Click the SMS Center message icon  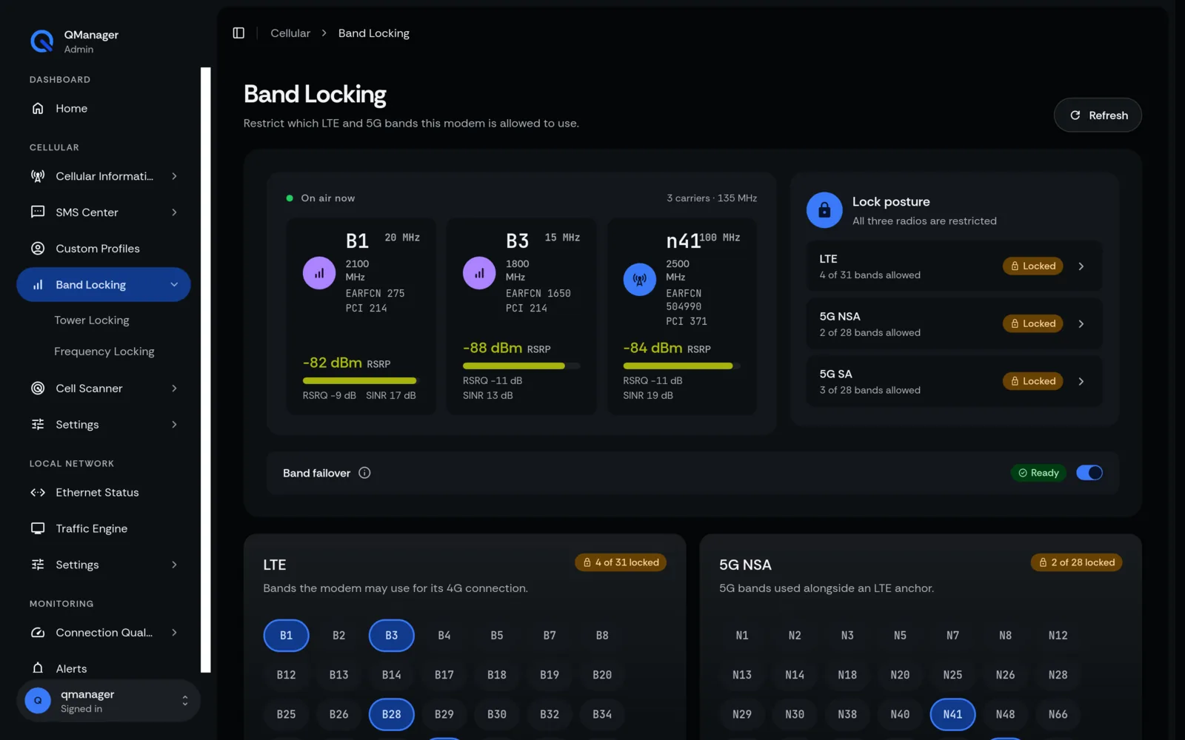tap(38, 212)
